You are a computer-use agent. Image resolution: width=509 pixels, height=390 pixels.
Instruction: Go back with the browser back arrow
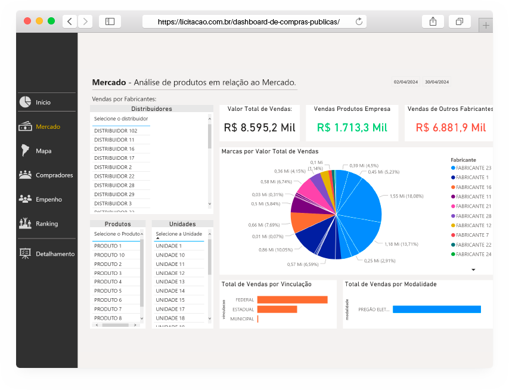click(x=70, y=21)
